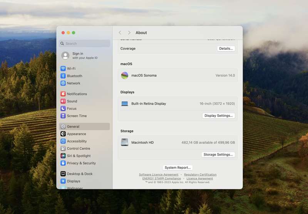Select Appearance label in sidebar

[76, 134]
